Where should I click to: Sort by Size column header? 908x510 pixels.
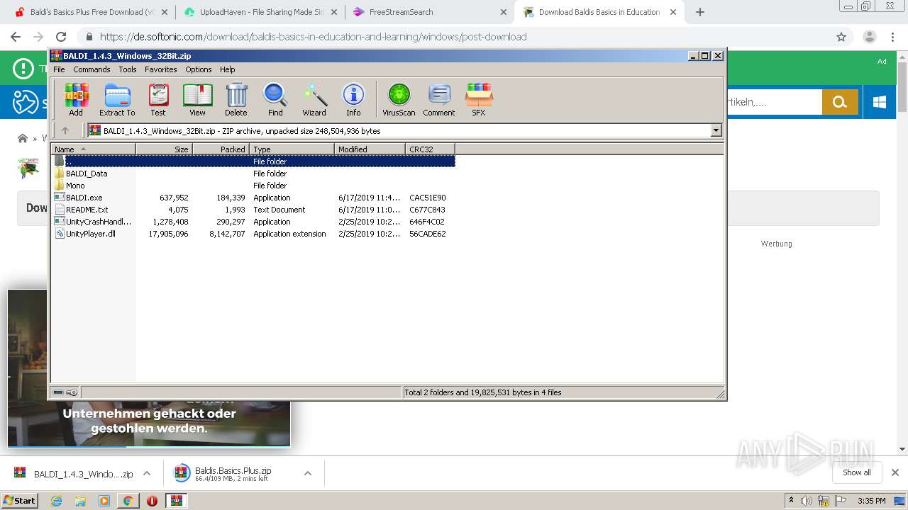[164, 149]
